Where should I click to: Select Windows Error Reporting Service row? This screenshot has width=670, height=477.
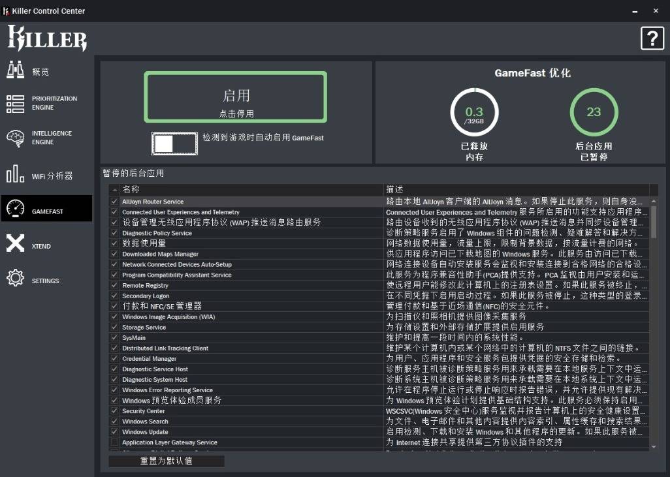tap(379, 390)
